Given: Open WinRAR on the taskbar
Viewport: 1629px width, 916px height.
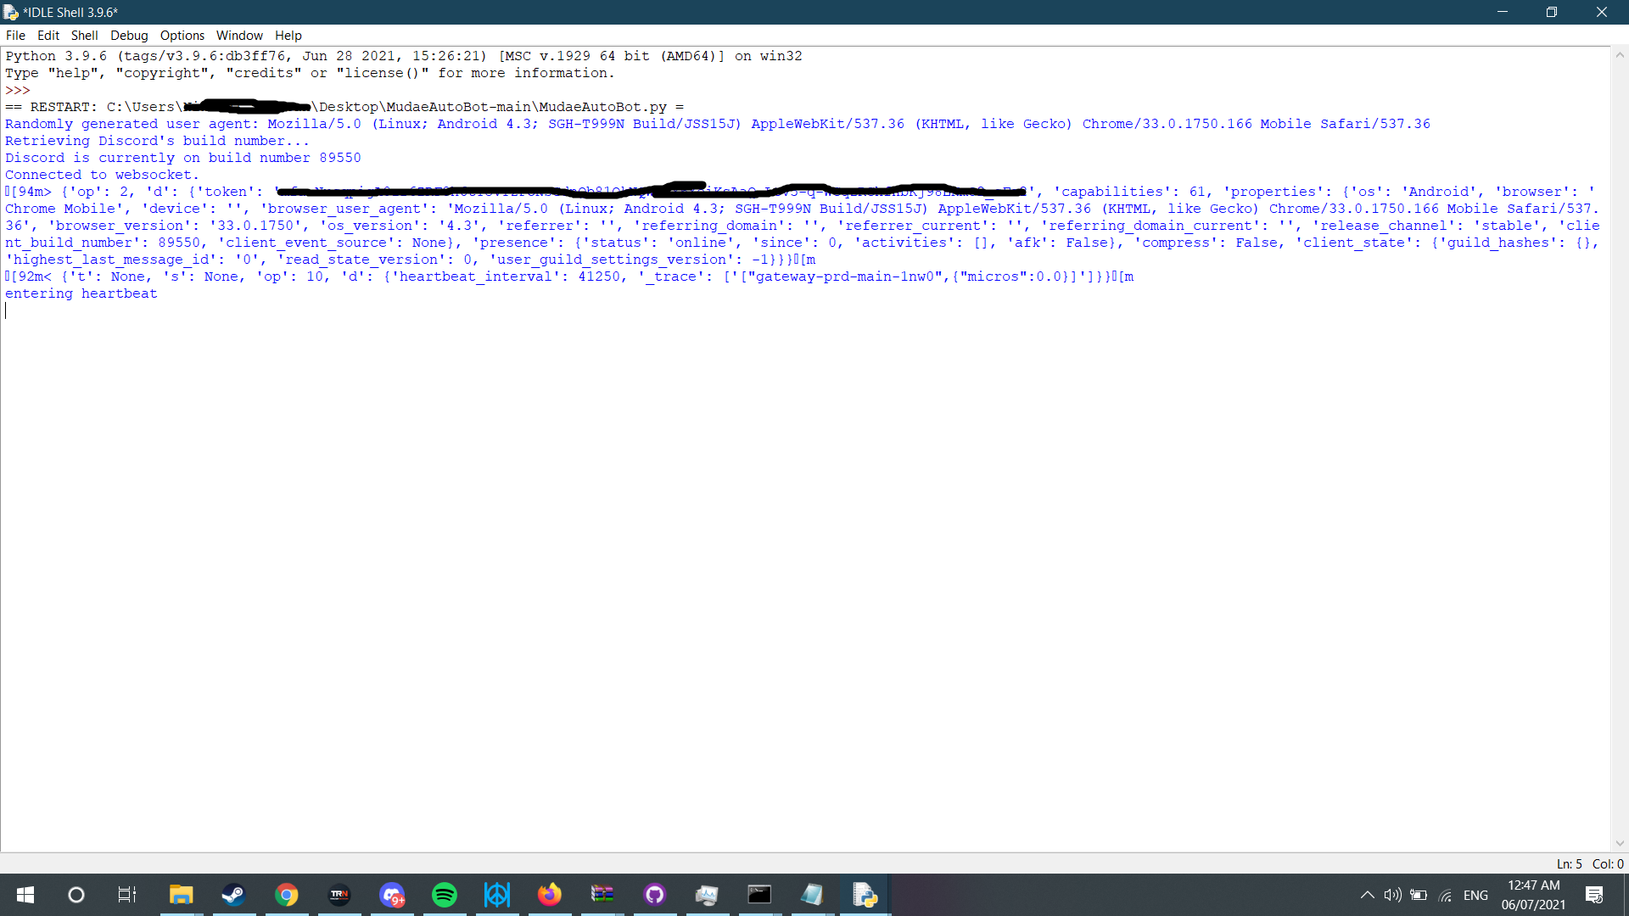Looking at the screenshot, I should (602, 895).
